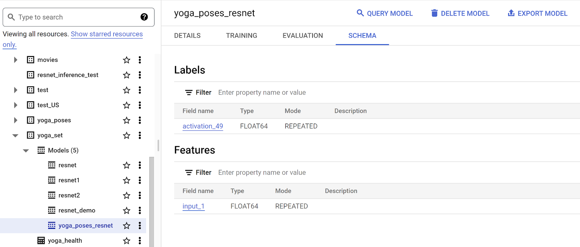Open the TRAINING tab
The height and width of the screenshot is (247, 580).
241,35
